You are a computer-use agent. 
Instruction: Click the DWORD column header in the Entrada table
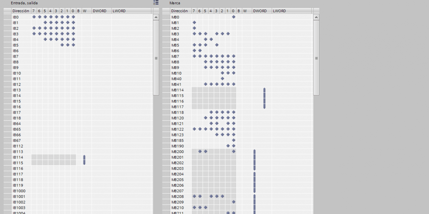(x=100, y=11)
